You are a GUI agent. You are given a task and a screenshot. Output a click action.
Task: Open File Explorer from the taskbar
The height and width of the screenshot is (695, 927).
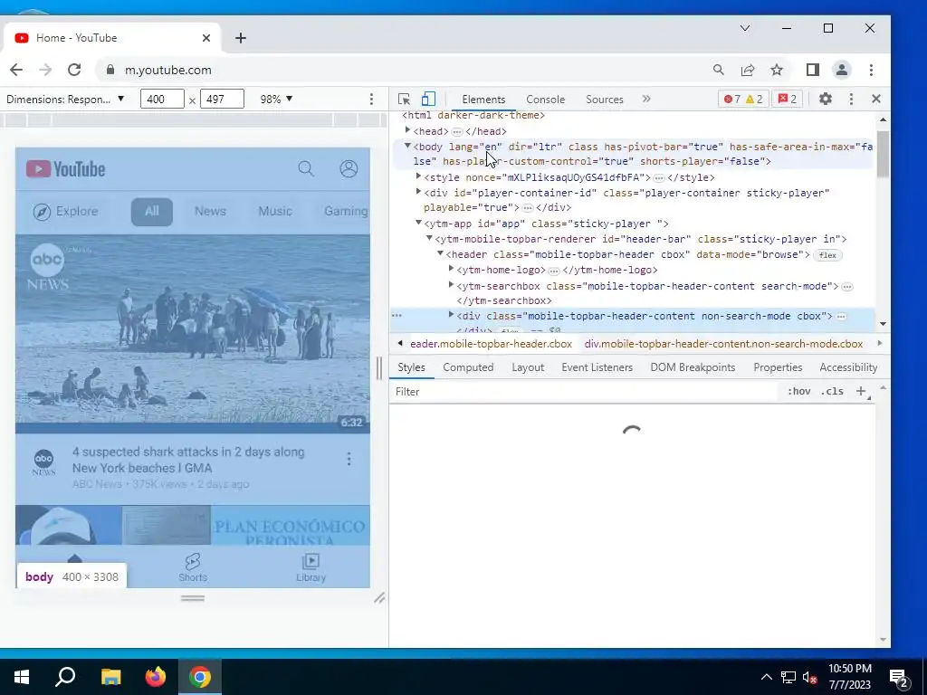[110, 677]
